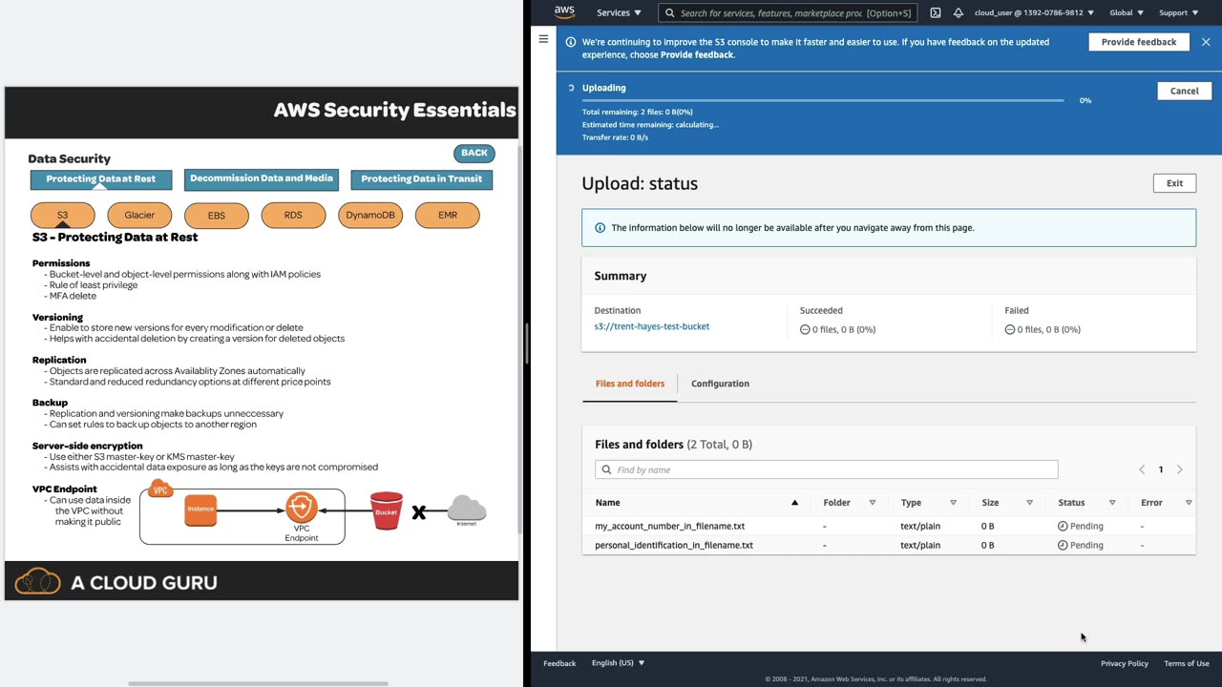This screenshot has width=1222, height=687.
Task: Go to next page of files
Action: point(1180,469)
